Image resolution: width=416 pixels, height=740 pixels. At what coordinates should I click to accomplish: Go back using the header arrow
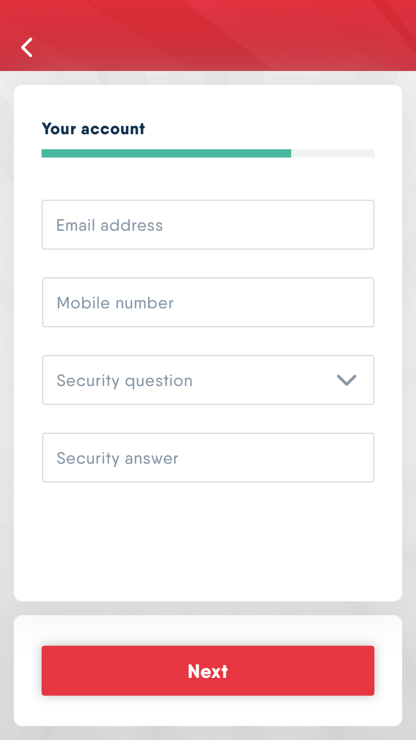click(27, 48)
